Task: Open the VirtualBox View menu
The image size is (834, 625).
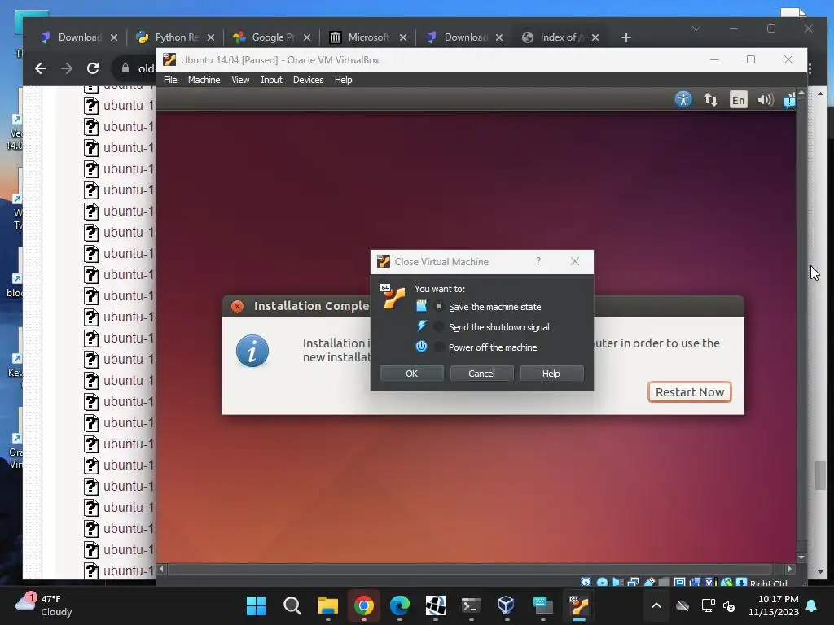Action: [240, 80]
